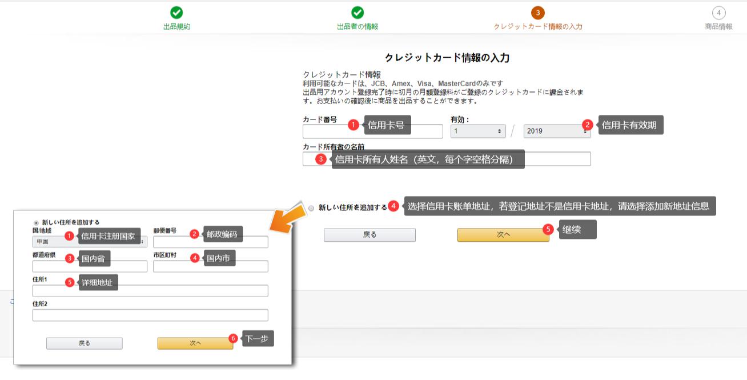Focus the 郵便番号 field in address popup
The height and width of the screenshot is (380, 747).
point(211,242)
